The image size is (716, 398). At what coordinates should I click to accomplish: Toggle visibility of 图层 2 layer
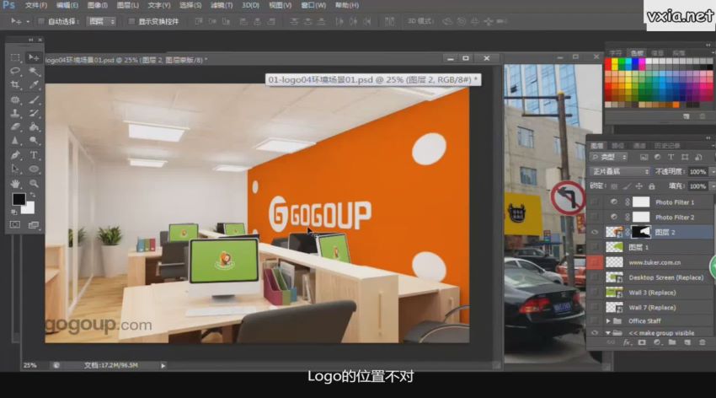coord(595,232)
